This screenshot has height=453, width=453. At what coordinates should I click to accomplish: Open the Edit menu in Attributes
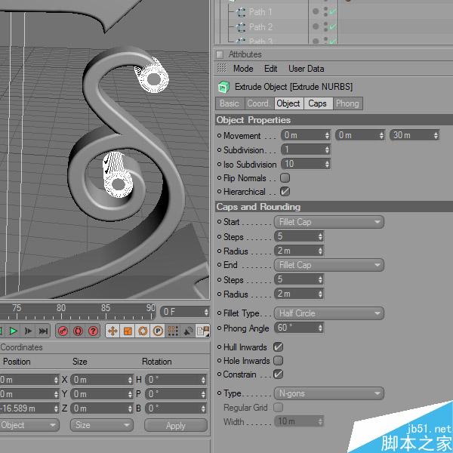[270, 69]
